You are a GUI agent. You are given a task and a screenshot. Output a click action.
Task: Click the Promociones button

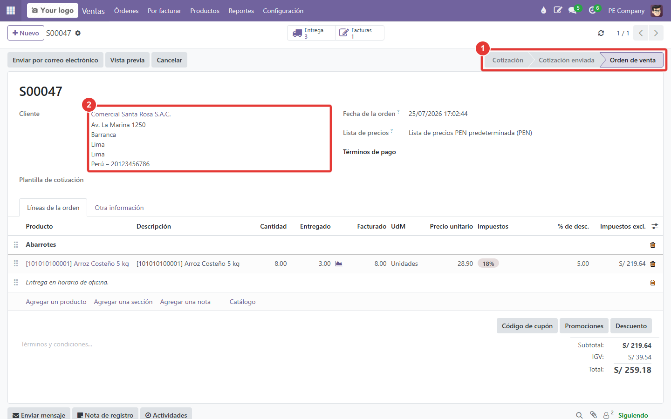click(584, 326)
